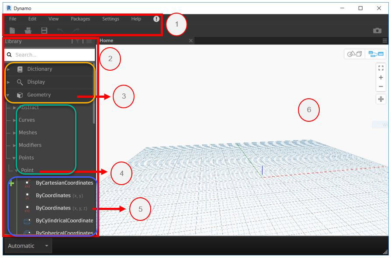Image resolution: width=391 pixels, height=258 pixels.
Task: Open the Edit menu
Action: pyautogui.click(x=32, y=19)
